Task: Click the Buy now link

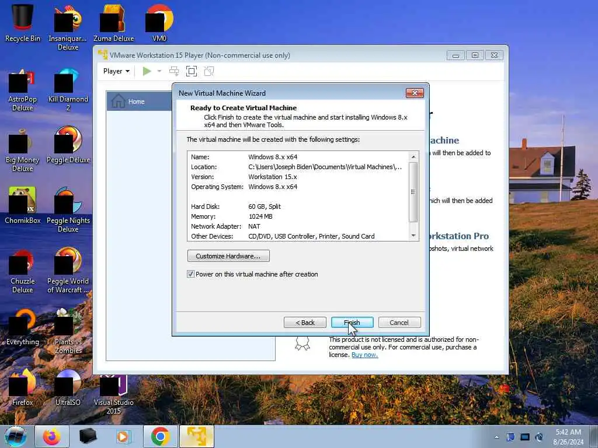Action: [364, 355]
